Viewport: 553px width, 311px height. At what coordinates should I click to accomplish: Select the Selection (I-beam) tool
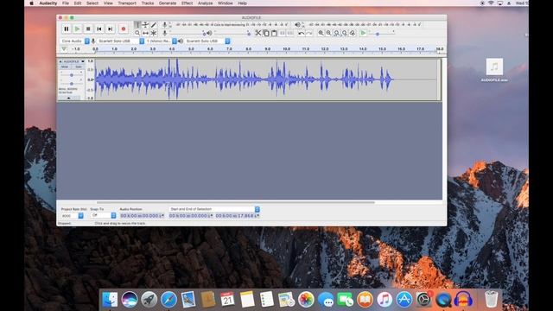pyautogui.click(x=137, y=25)
